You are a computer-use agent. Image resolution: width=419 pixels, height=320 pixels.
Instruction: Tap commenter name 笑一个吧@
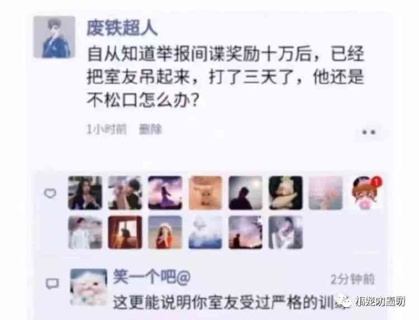coord(152,277)
